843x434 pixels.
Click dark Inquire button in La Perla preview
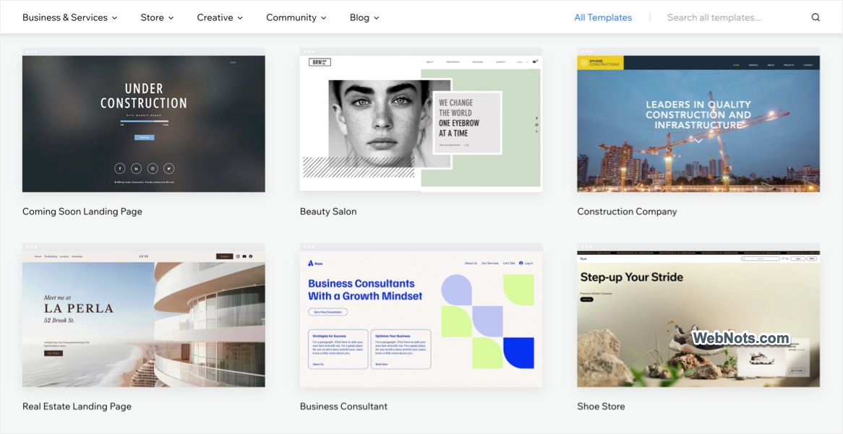pyautogui.click(x=225, y=257)
